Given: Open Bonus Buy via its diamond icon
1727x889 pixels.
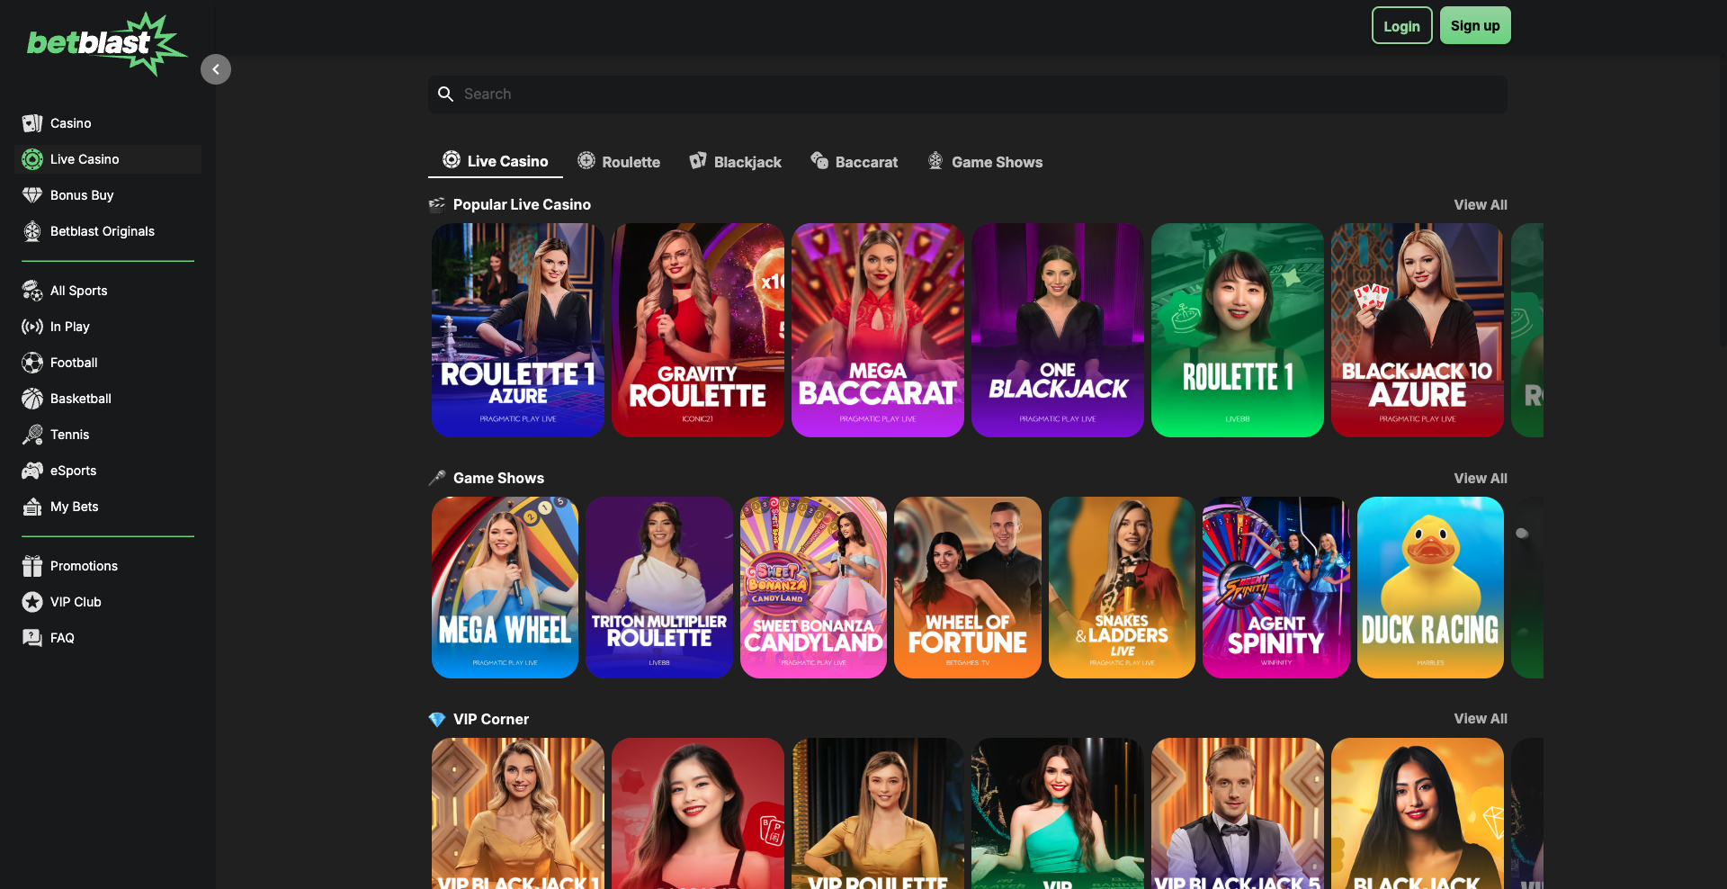Looking at the screenshot, I should [32, 195].
